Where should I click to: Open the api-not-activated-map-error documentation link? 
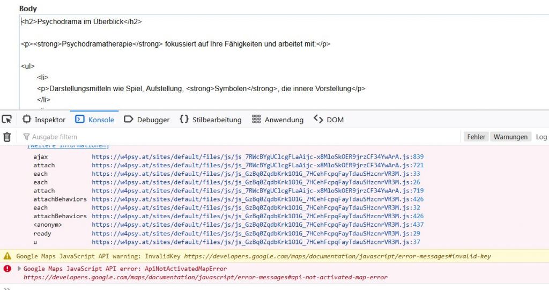click(x=205, y=277)
